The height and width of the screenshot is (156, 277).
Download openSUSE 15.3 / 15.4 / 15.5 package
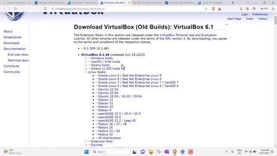coord(119,114)
